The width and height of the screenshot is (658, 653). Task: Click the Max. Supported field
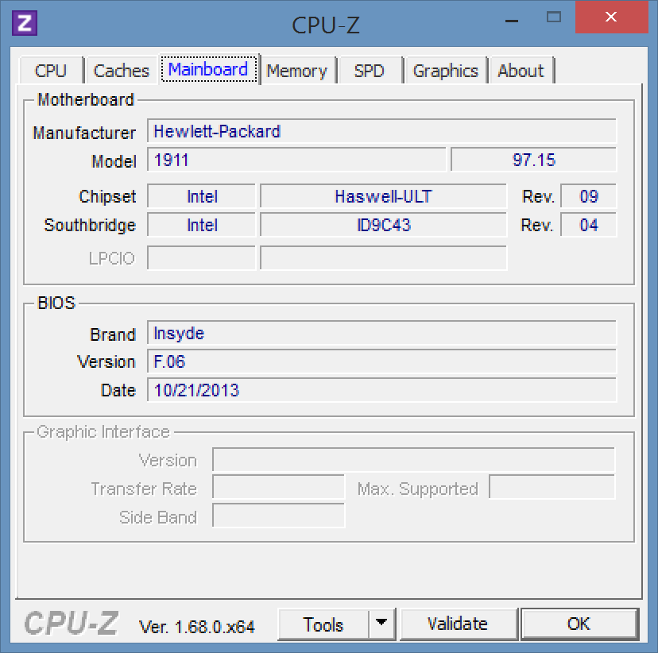coord(552,487)
